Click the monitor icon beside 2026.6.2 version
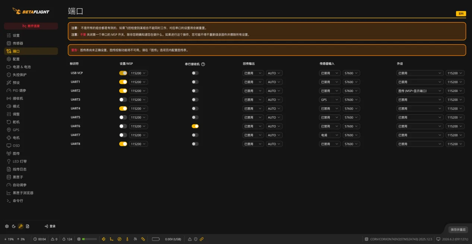This screenshot has width=472, height=244. click(x=438, y=239)
